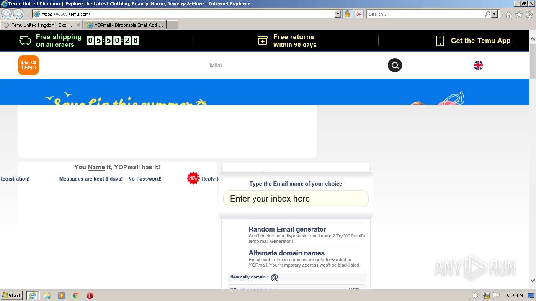This screenshot has height=301, width=536.
Task: Click 'Messages are kept 8 days!' text
Action: [91, 179]
